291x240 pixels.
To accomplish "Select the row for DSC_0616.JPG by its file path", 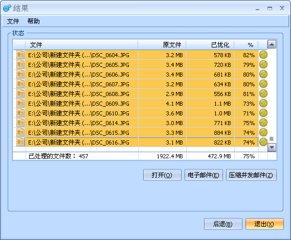I will click(x=79, y=142).
